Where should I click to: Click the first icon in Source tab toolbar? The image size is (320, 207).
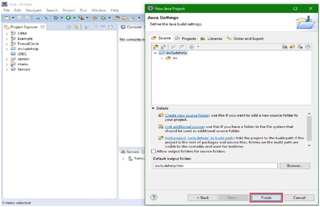[155, 47]
